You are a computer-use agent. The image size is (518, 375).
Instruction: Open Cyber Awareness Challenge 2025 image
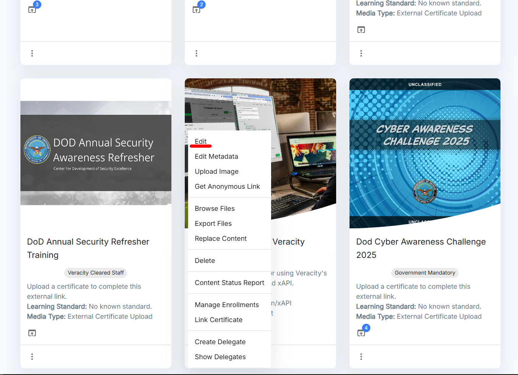pyautogui.click(x=425, y=153)
